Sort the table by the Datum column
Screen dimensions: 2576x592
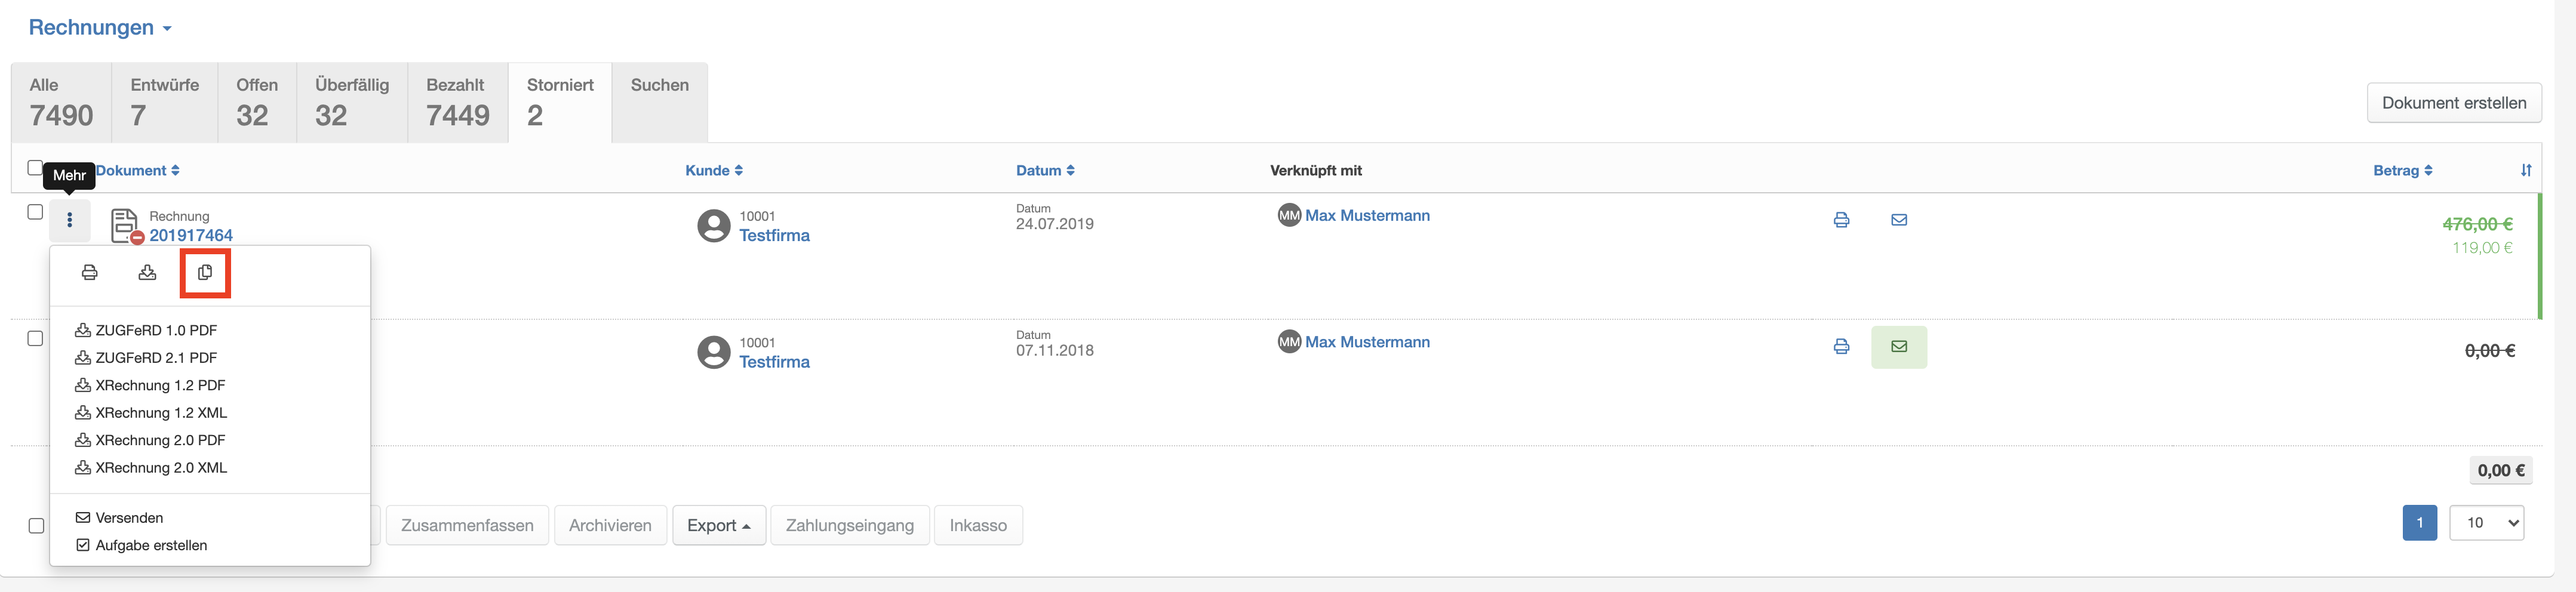point(1045,171)
